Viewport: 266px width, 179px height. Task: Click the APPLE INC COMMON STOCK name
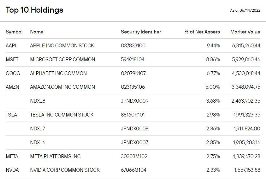pyautogui.click(x=62, y=45)
